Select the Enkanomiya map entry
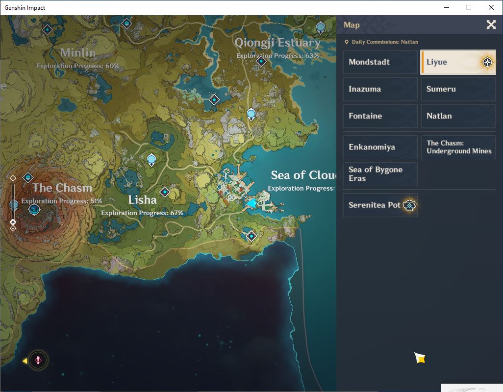503x392 pixels. 380,147
